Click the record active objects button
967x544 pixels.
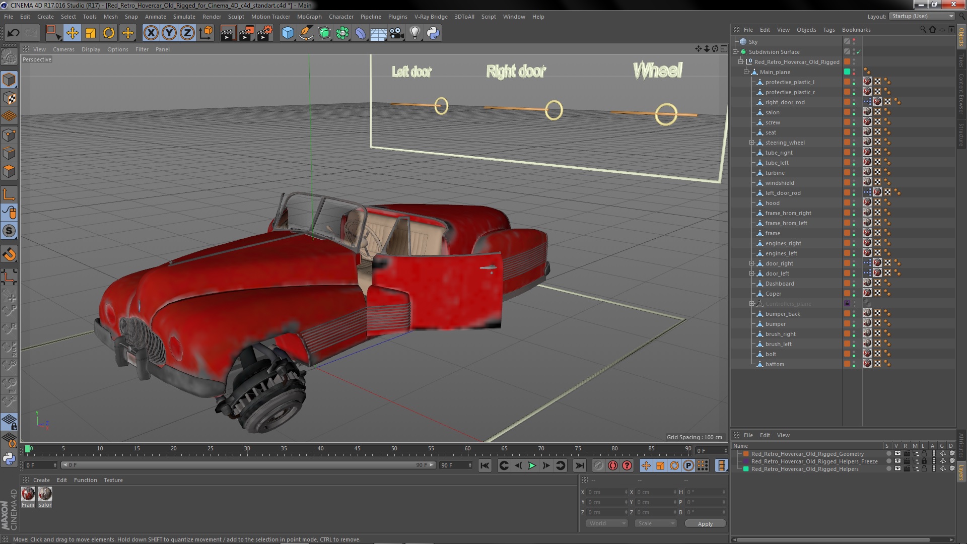599,466
